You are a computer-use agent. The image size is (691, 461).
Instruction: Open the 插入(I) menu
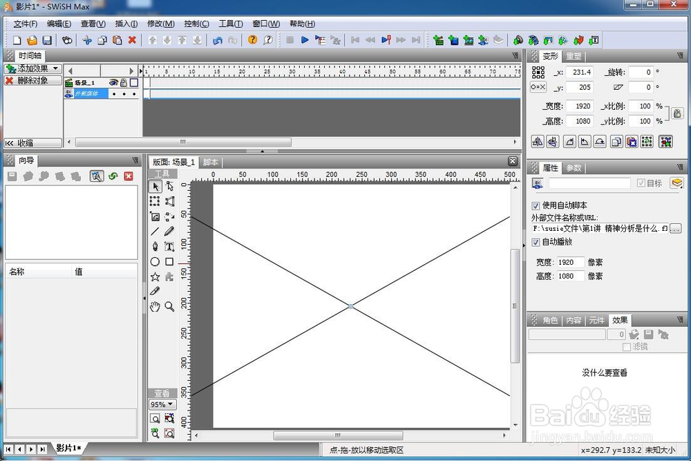pyautogui.click(x=126, y=23)
